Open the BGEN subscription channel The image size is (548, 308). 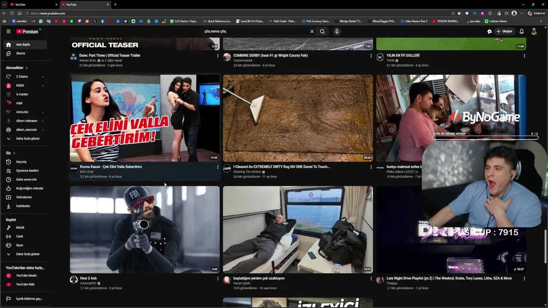point(25,86)
